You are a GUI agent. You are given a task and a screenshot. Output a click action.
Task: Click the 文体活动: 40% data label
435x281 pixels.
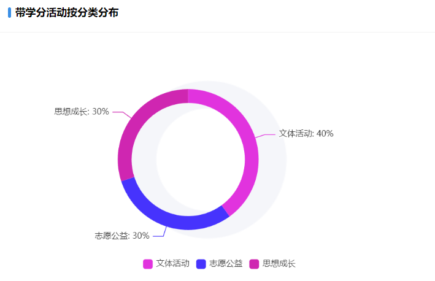(x=306, y=134)
